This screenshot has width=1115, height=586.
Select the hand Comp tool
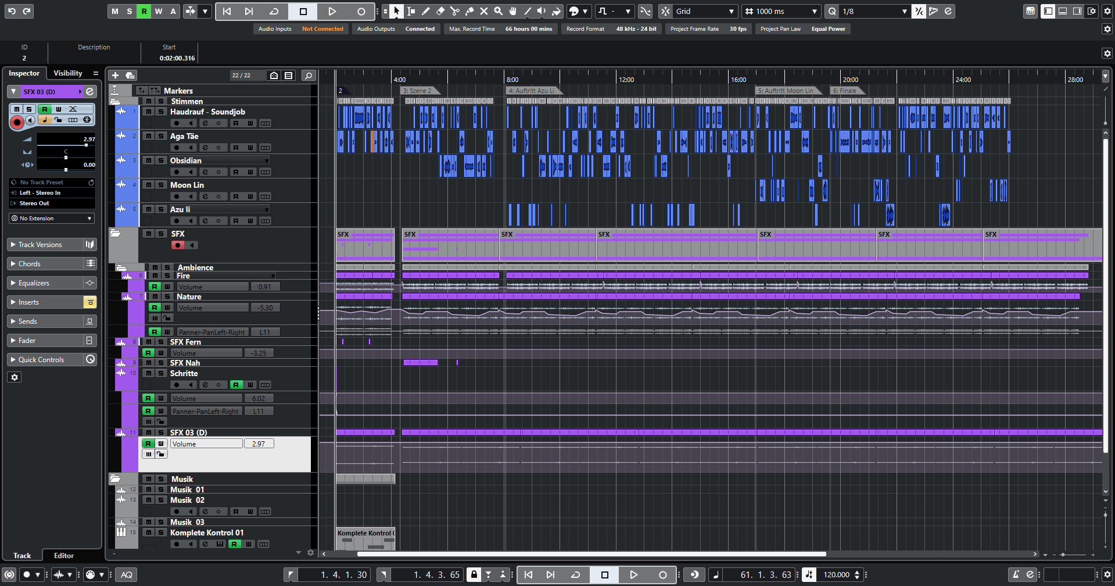(513, 11)
